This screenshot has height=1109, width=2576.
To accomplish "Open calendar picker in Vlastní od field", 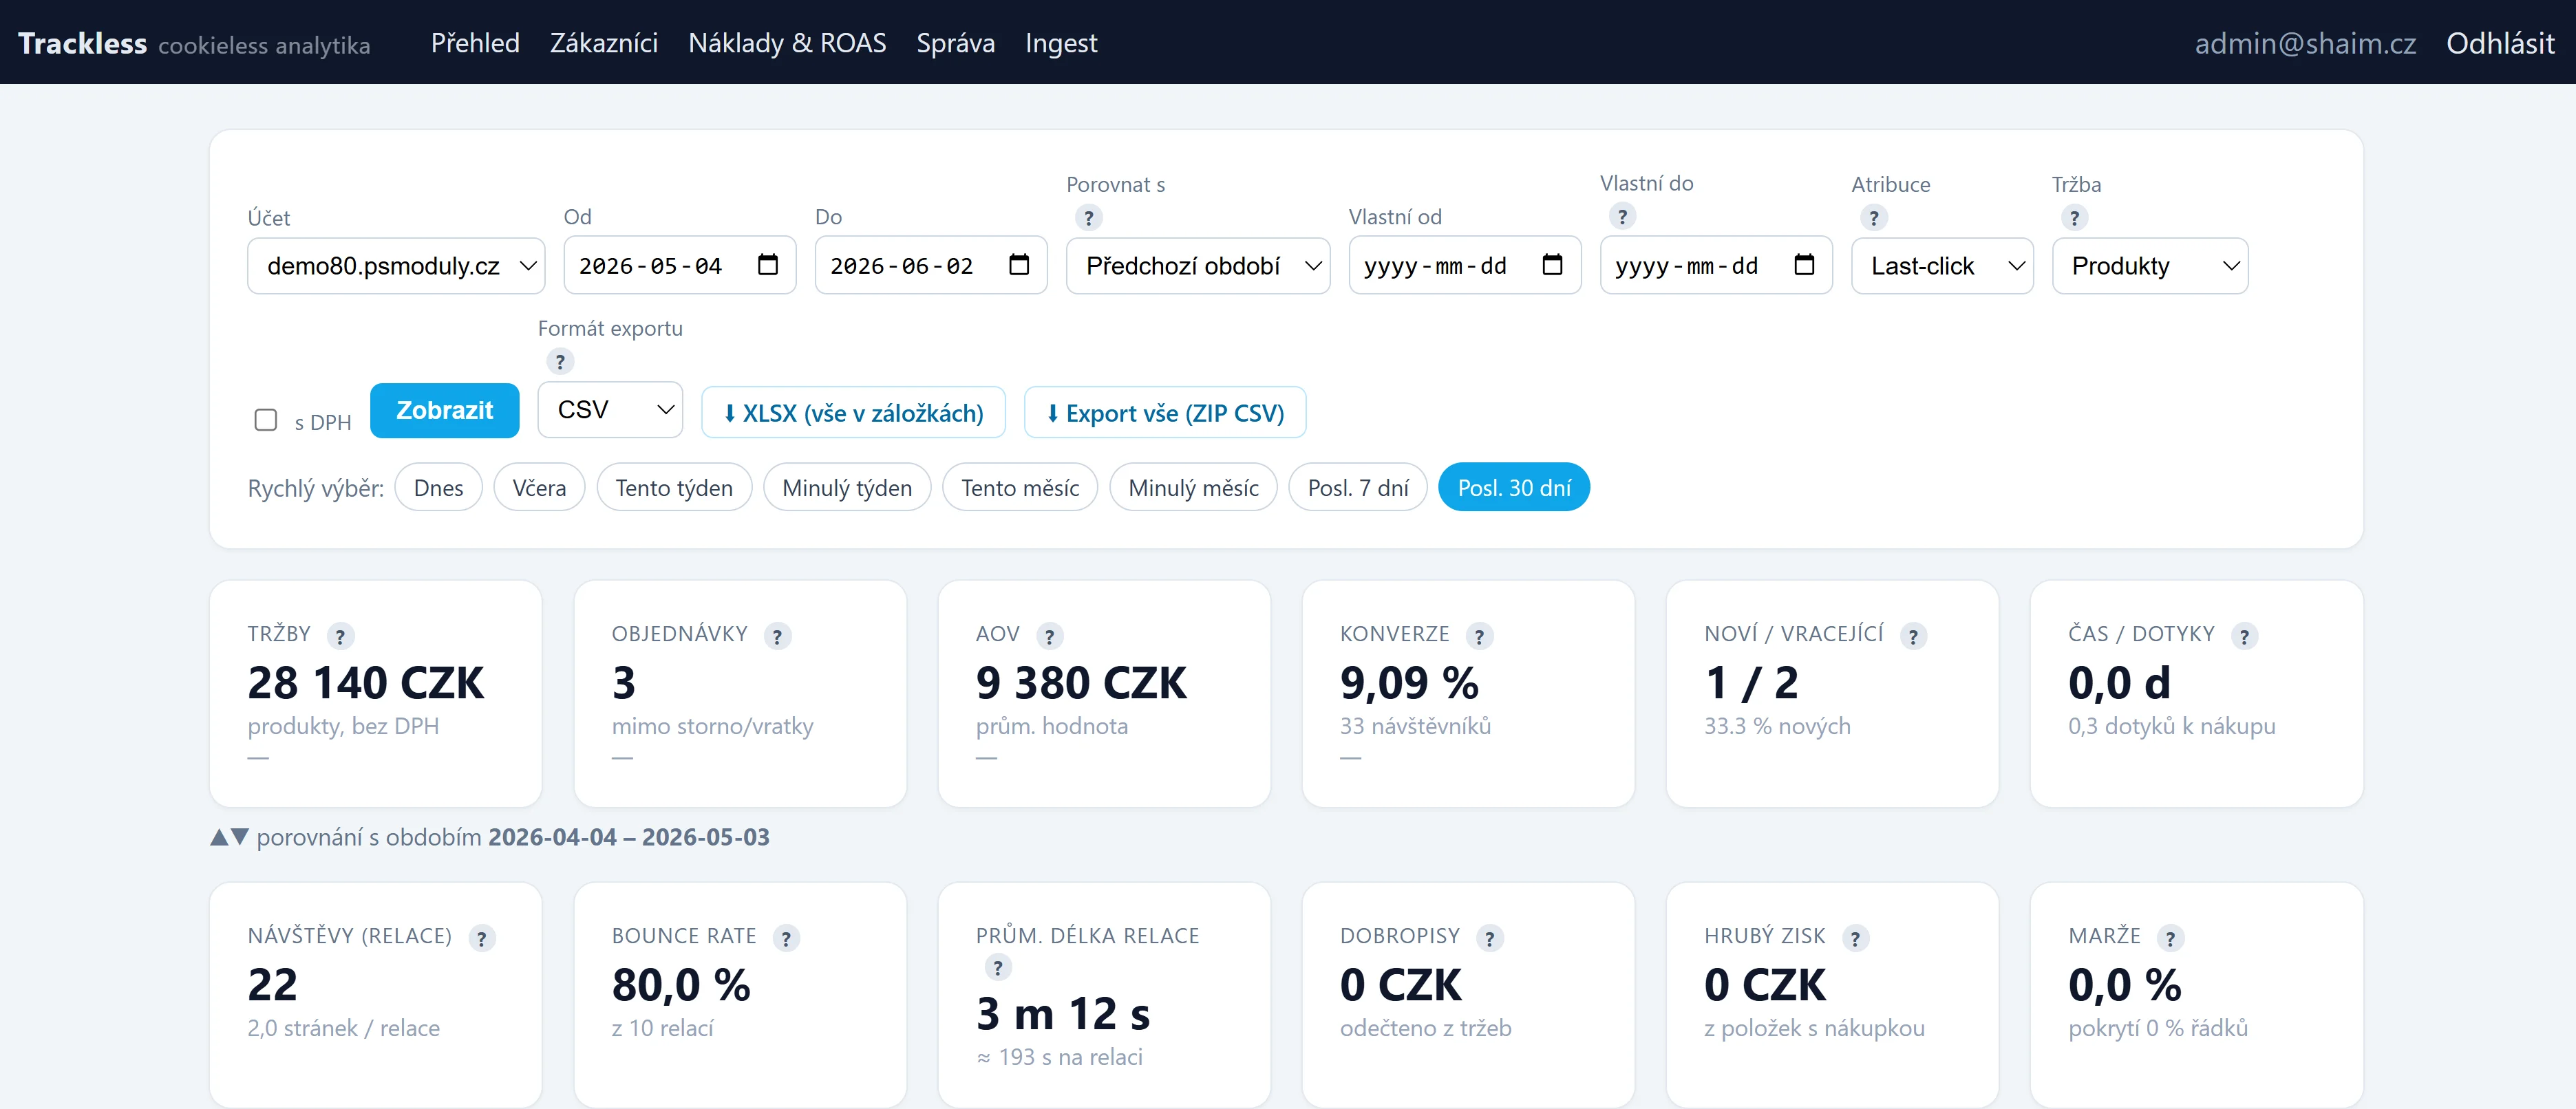I will (1552, 265).
